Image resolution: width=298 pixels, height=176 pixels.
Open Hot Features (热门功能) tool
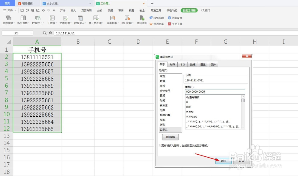pos(127,20)
